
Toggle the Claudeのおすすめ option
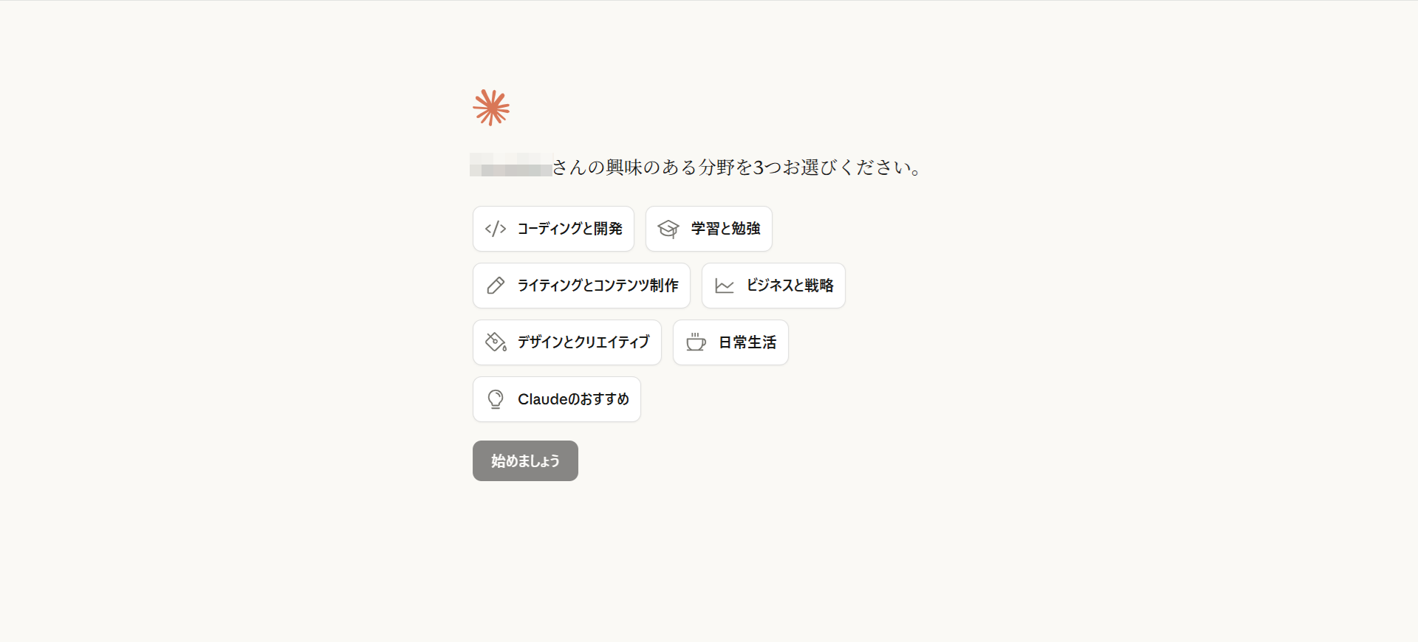click(x=573, y=399)
